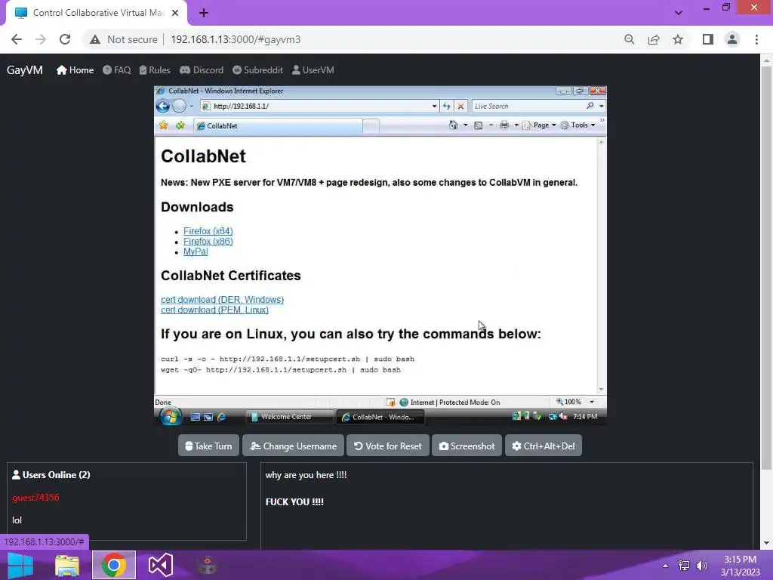The width and height of the screenshot is (773, 580).
Task: Click Welcome Center in VM taskbar
Action: 289,417
